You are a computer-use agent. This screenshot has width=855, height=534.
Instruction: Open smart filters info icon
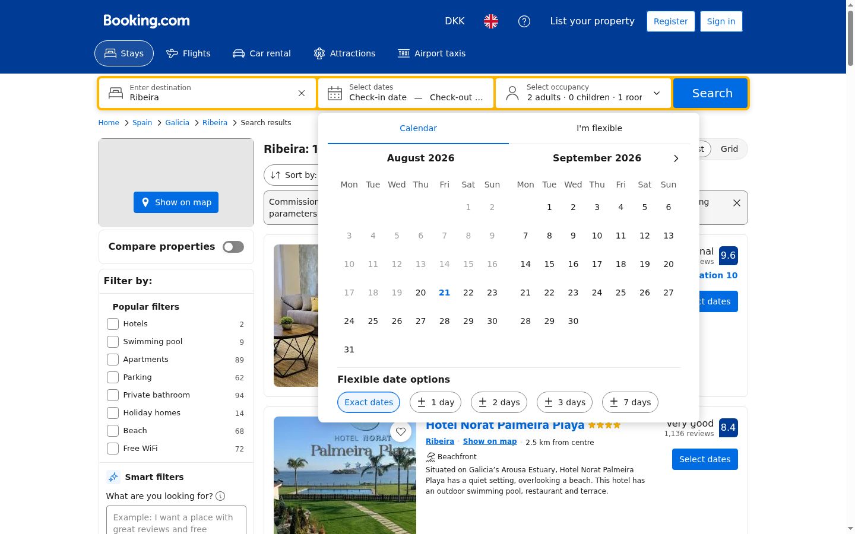(220, 496)
